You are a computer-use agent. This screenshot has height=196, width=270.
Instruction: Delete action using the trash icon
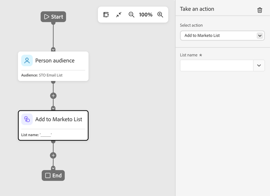260,10
